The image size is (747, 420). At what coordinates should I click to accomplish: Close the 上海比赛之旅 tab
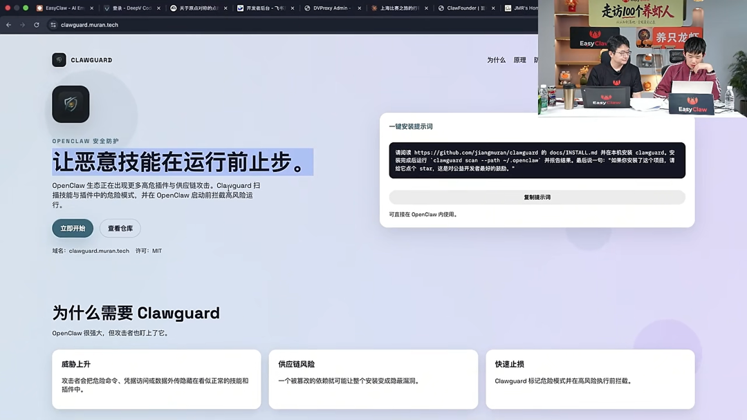click(x=426, y=8)
